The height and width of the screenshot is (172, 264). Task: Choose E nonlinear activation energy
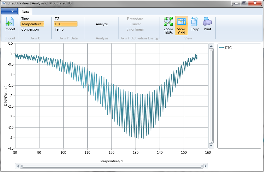coord(135,29)
